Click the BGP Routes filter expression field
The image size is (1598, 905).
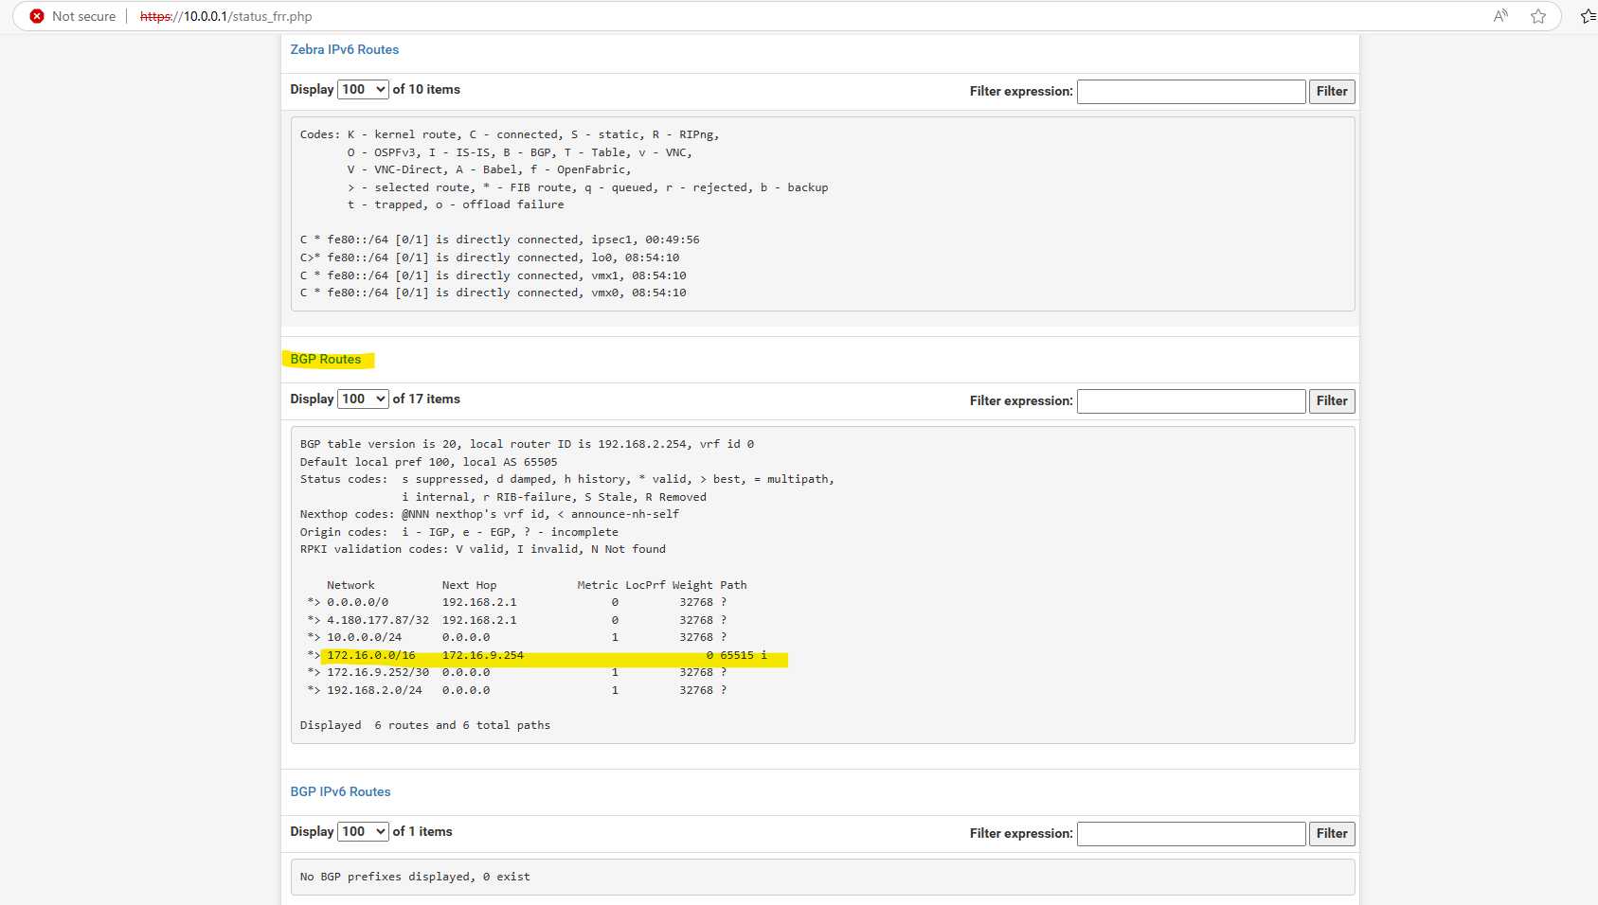[x=1192, y=400]
